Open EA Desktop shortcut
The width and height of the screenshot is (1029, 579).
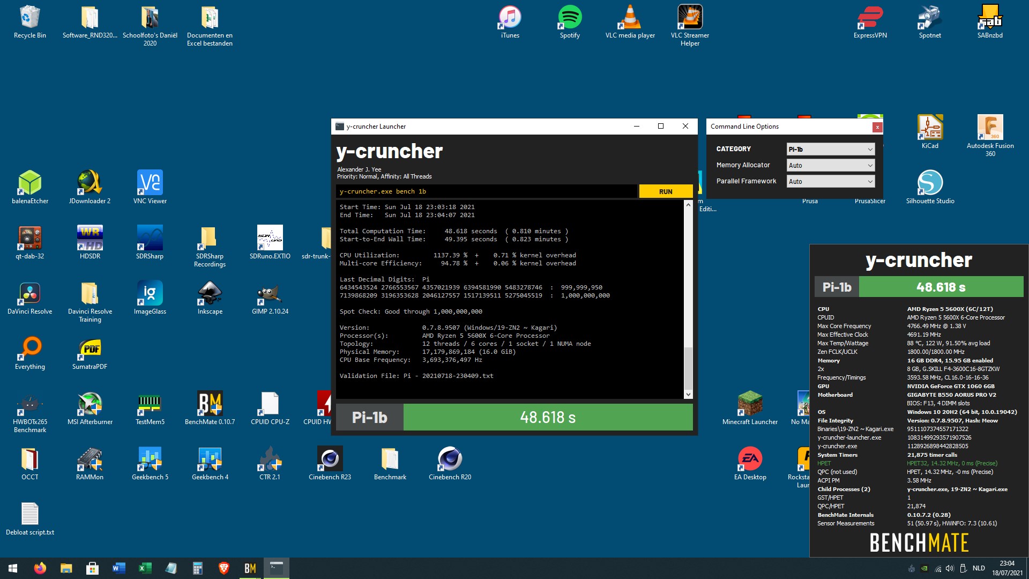coord(750,464)
